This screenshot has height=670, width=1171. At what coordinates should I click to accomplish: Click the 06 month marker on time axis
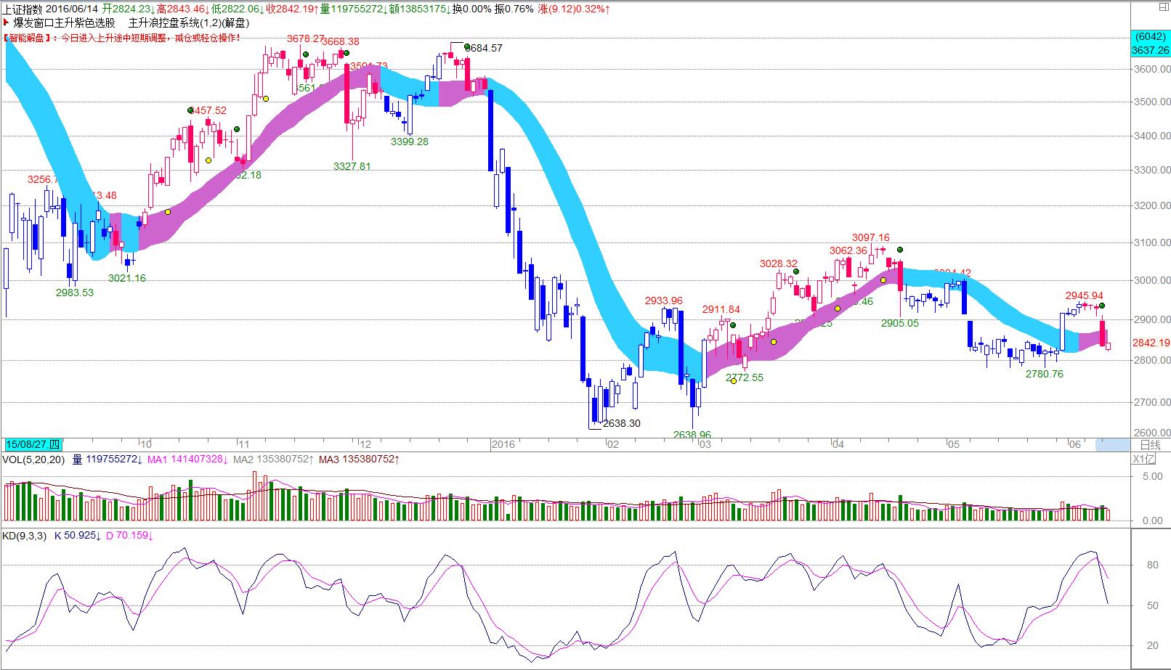click(x=1074, y=444)
